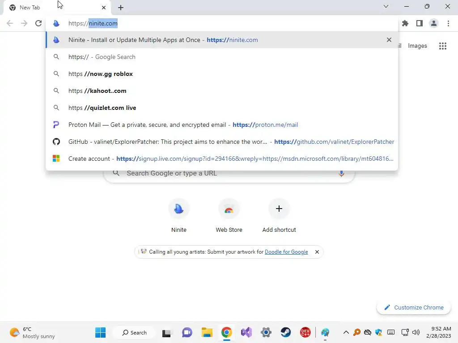
Task: Click the browser back arrow
Action: click(10, 23)
